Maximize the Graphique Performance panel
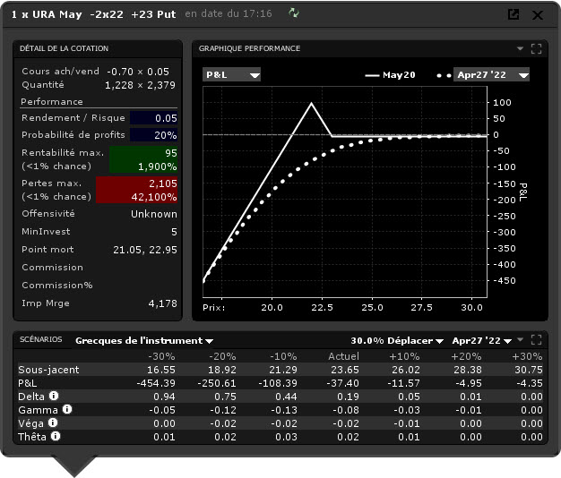The height and width of the screenshot is (478, 561). click(x=536, y=48)
